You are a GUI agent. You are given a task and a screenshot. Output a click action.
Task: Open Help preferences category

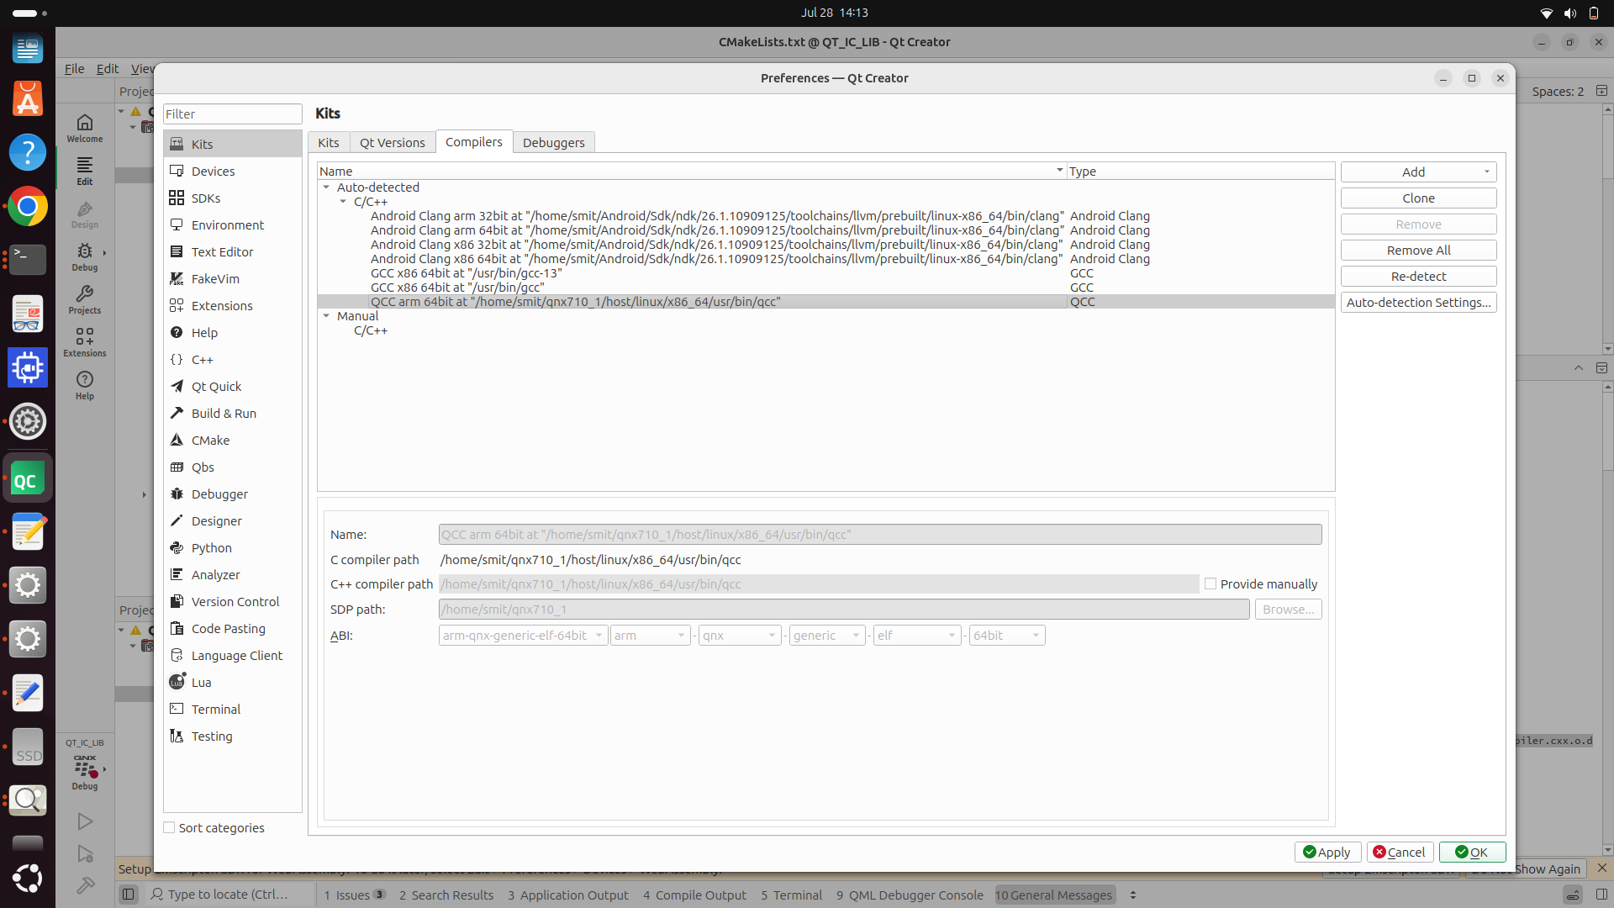click(x=233, y=332)
